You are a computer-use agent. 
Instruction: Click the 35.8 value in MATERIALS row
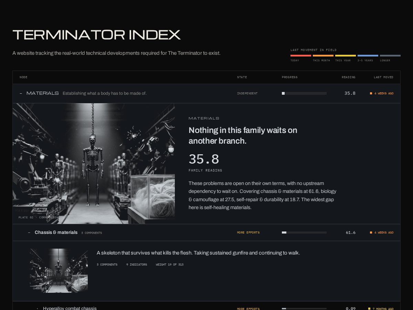350,93
